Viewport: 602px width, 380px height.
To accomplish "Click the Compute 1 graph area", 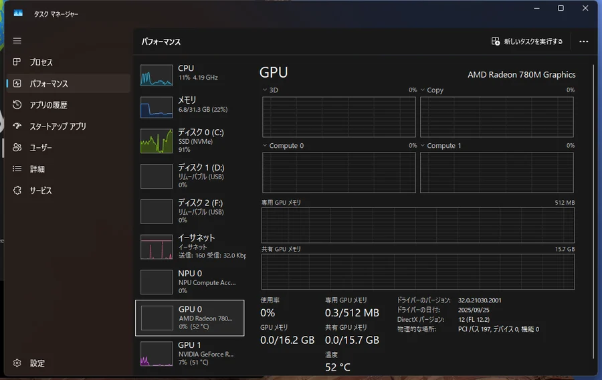I will (x=497, y=173).
